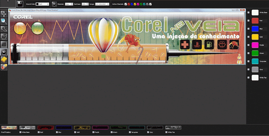Toggle the blue Active Channels checkbox
Screen dimensions: 269x136
tap(132, 4)
